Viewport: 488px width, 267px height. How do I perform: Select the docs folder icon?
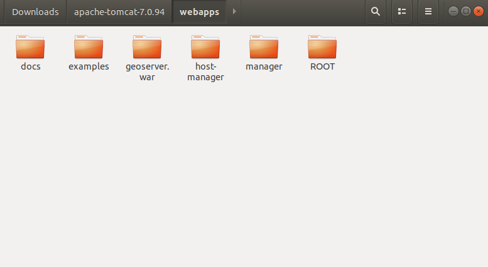(30, 47)
